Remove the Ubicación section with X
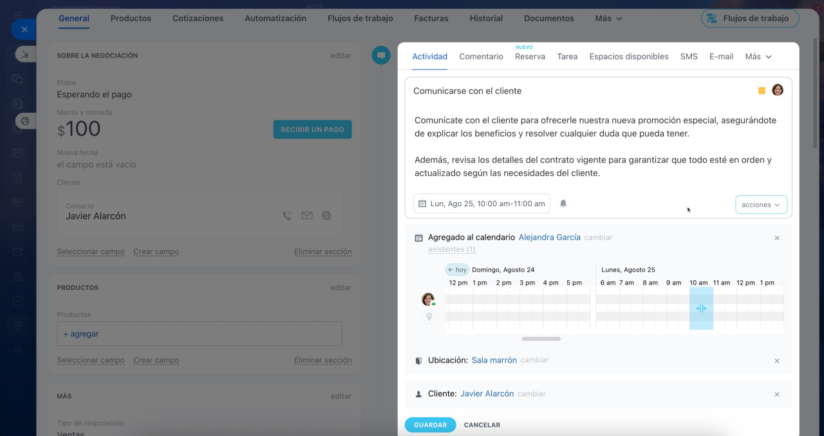This screenshot has width=824, height=436. point(777,361)
